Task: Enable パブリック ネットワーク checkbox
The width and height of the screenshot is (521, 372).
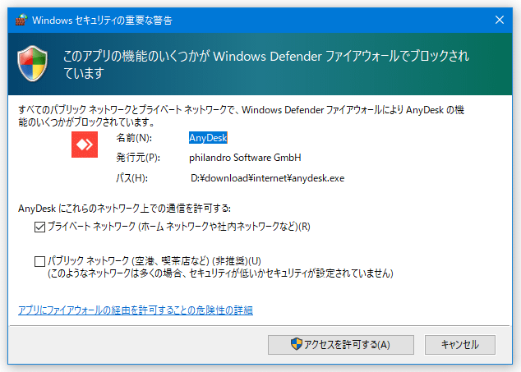Action: (x=40, y=261)
